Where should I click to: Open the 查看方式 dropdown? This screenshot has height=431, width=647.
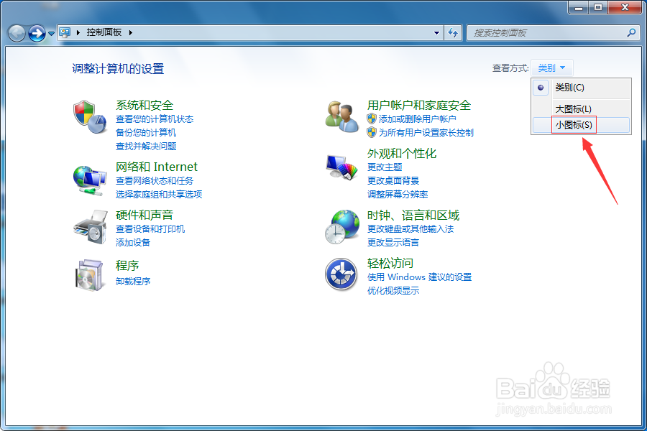click(552, 67)
